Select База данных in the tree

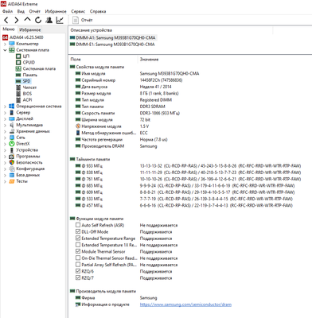(x=28, y=175)
